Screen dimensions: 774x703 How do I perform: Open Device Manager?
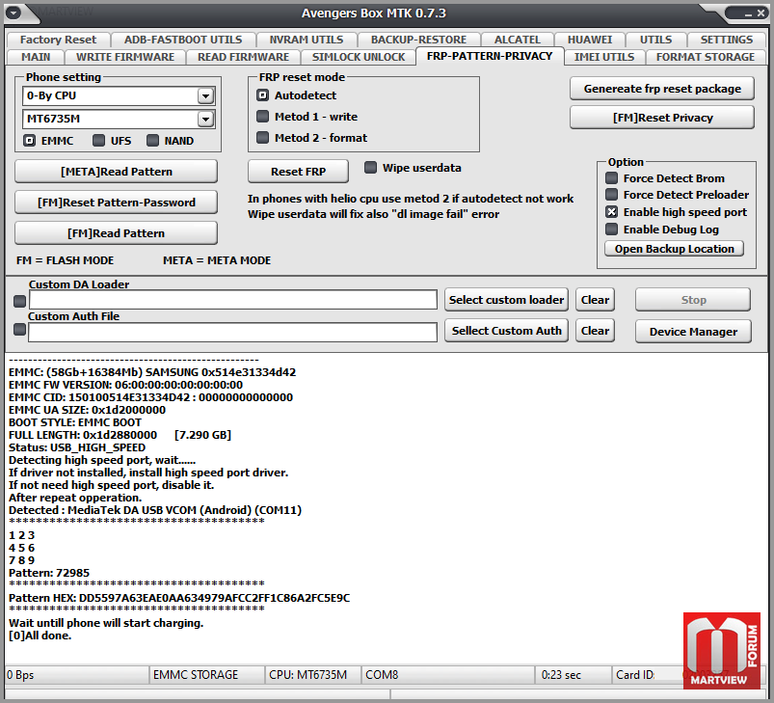(693, 332)
